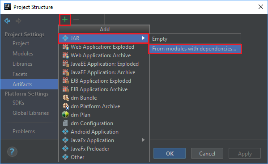This screenshot has width=268, height=164.
Task: Select the JAR menu entry
Action: point(104,38)
